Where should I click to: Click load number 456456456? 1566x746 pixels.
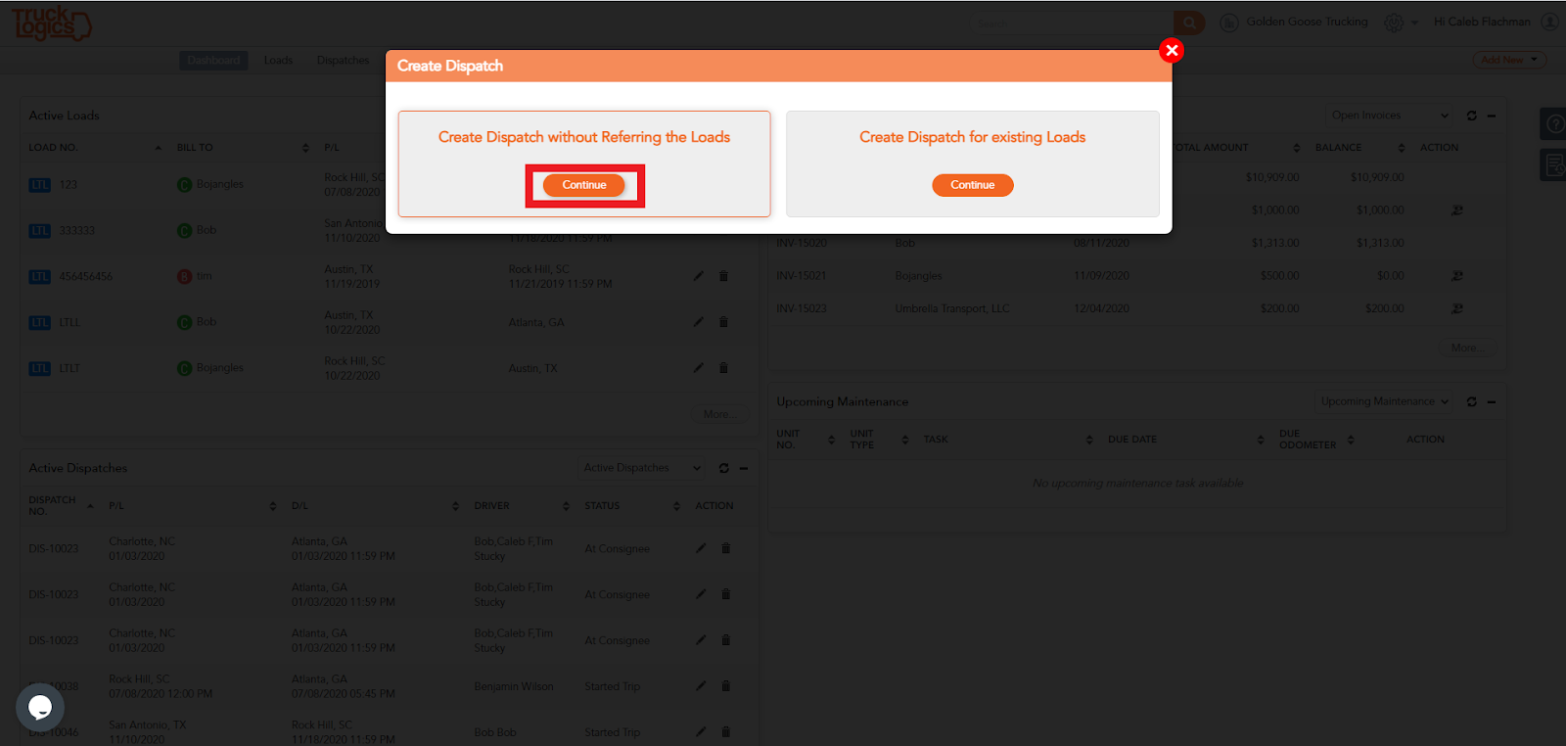(x=86, y=276)
